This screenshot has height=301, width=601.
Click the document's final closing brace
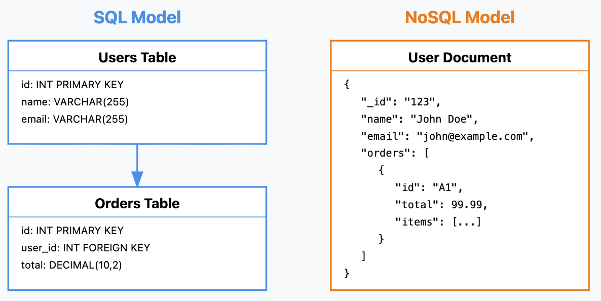point(347,273)
